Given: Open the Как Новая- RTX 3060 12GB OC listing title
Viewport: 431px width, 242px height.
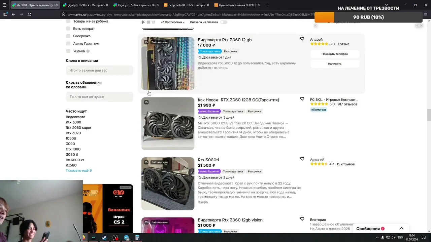Looking at the screenshot, I should [238, 100].
